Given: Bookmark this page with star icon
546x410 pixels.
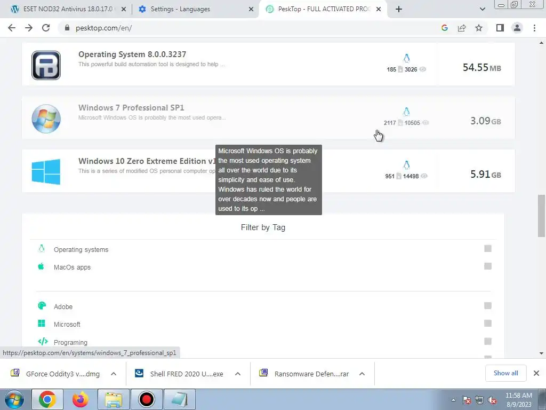Looking at the screenshot, I should pos(479,28).
